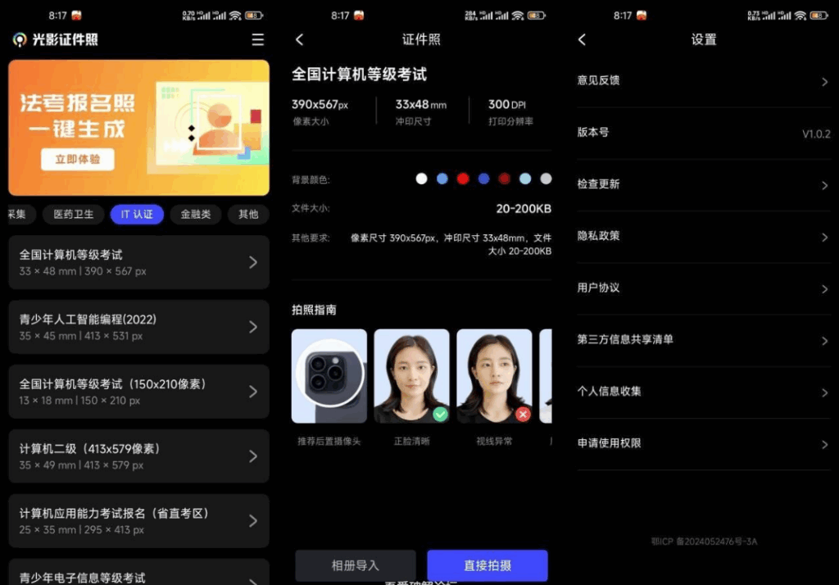839x585 pixels.
Task: Switch to the 医药卫生 category tab
Action: pyautogui.click(x=73, y=214)
